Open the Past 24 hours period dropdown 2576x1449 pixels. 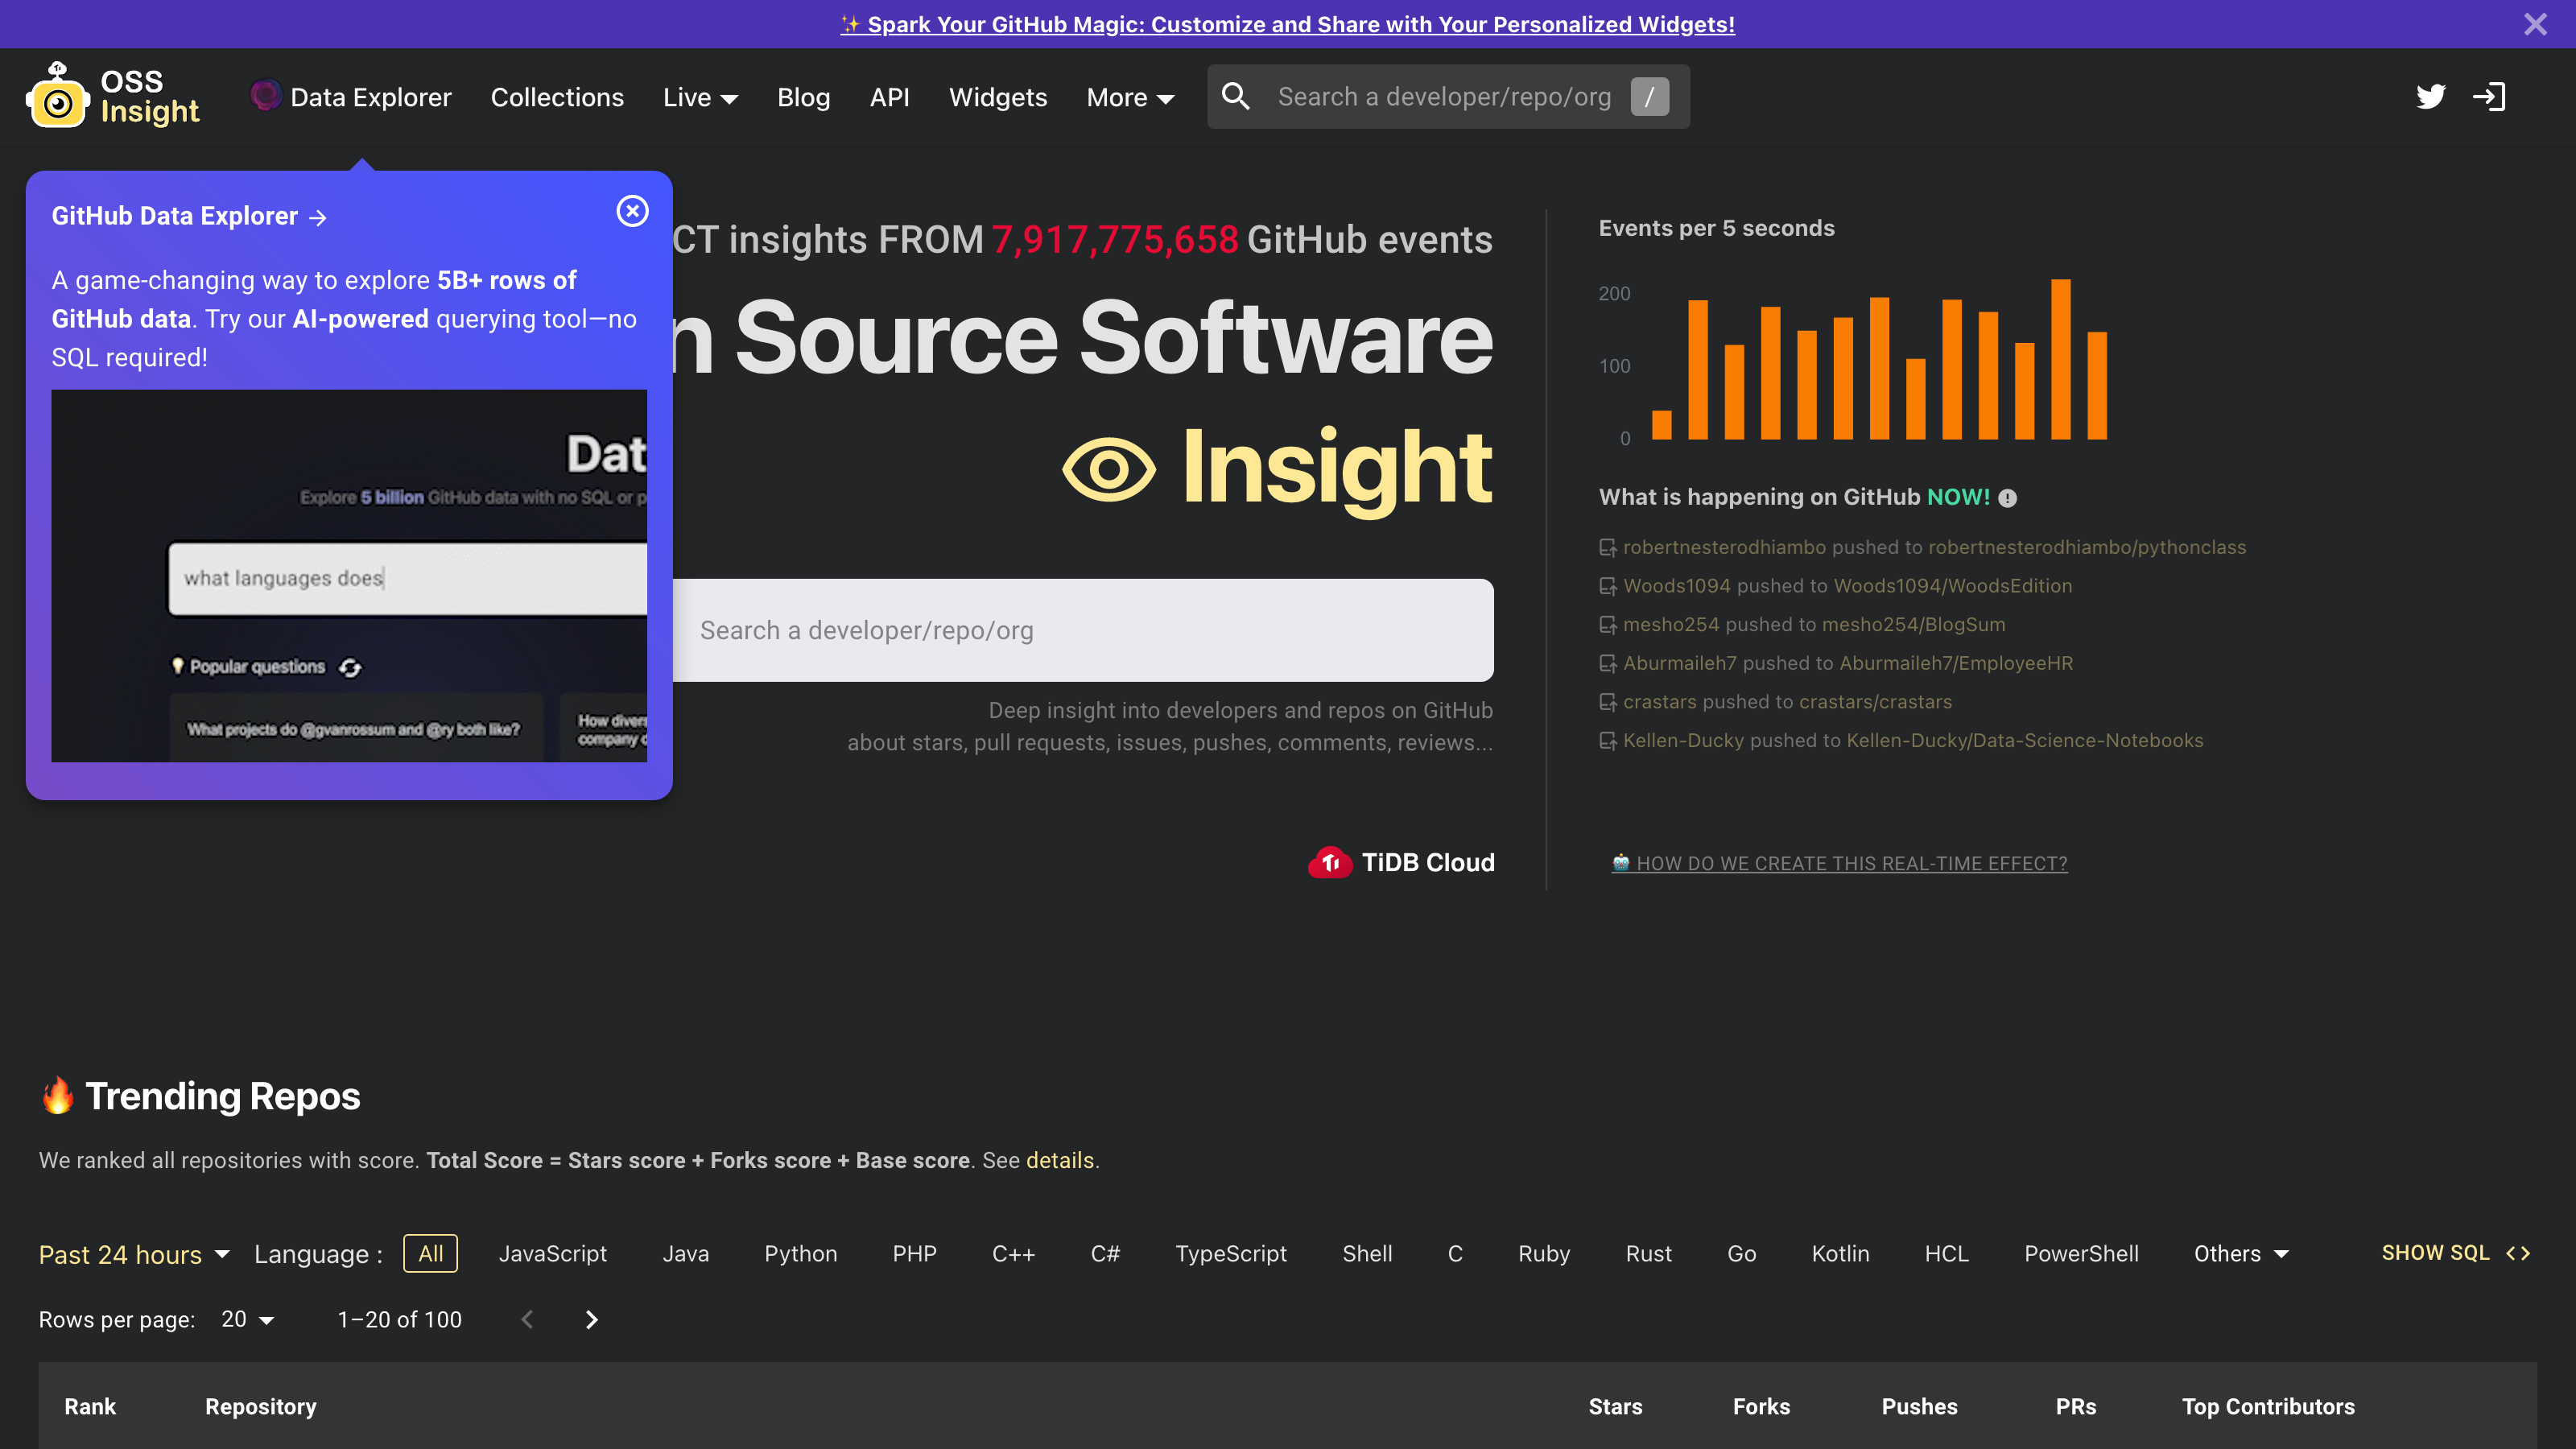click(x=134, y=1254)
